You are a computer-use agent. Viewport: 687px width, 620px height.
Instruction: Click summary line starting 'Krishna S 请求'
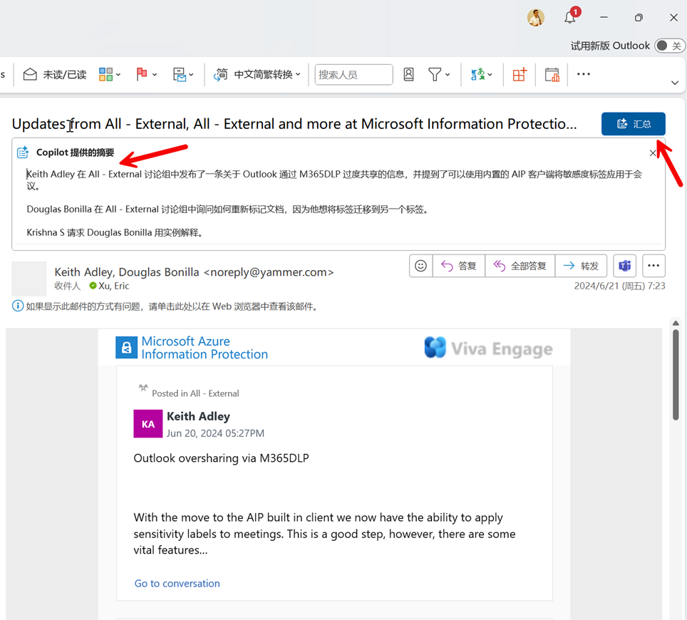coord(115,232)
